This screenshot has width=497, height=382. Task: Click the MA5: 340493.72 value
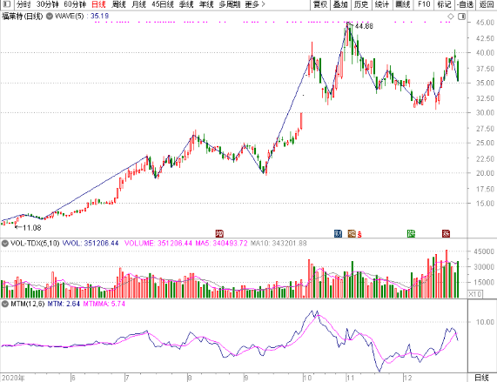pyautogui.click(x=221, y=244)
